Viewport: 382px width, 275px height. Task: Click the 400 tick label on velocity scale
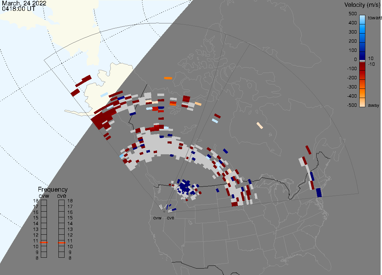click(x=352, y=23)
